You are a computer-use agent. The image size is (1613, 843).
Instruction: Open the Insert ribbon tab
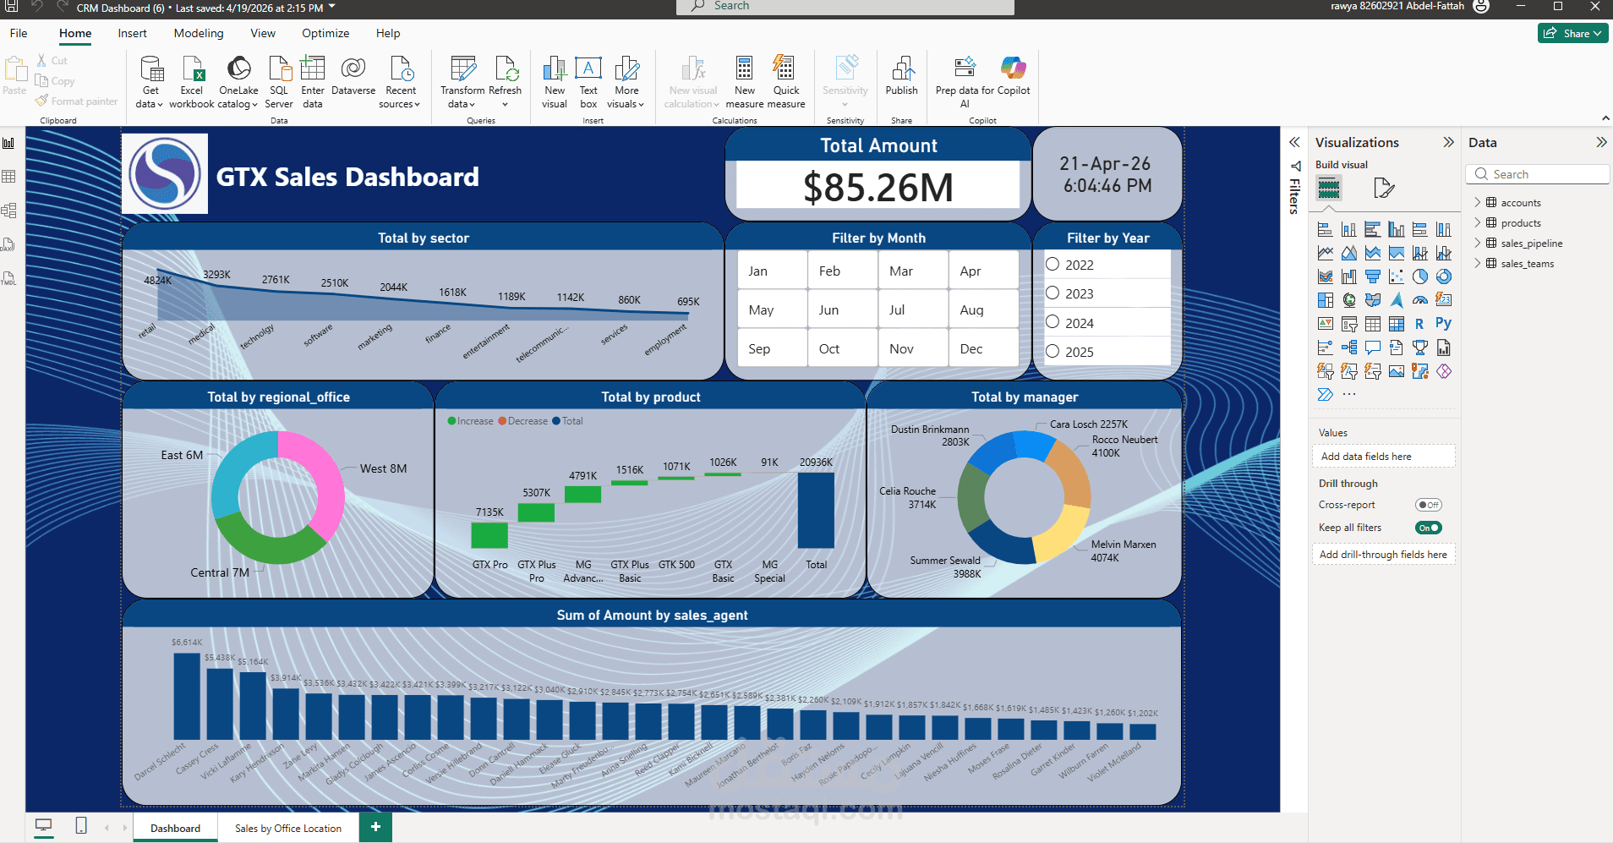tap(132, 33)
